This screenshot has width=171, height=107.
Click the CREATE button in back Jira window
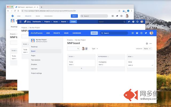coord(74,16)
